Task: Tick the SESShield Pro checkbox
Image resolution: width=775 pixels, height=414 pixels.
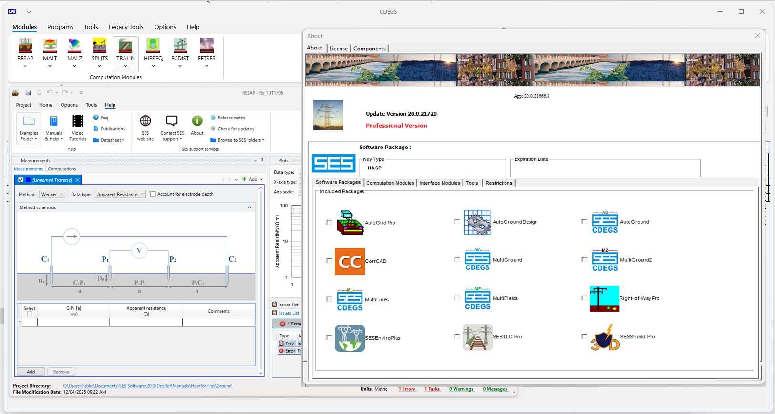Action: click(x=584, y=336)
